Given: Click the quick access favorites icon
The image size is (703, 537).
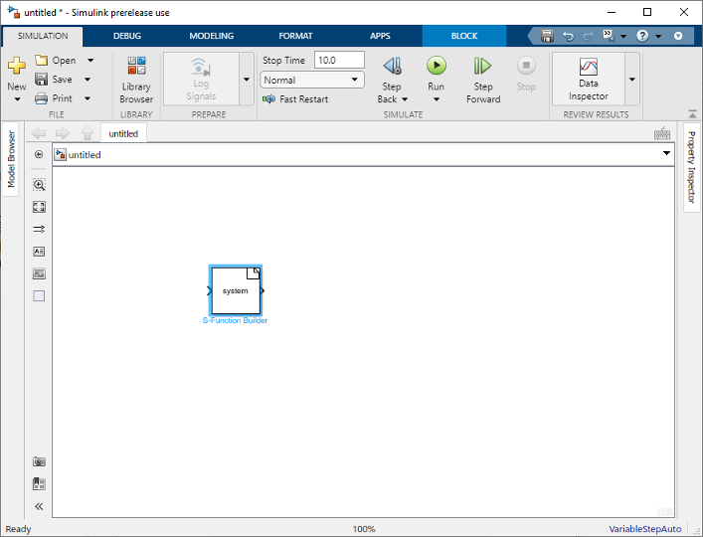Looking at the screenshot, I should [x=609, y=36].
